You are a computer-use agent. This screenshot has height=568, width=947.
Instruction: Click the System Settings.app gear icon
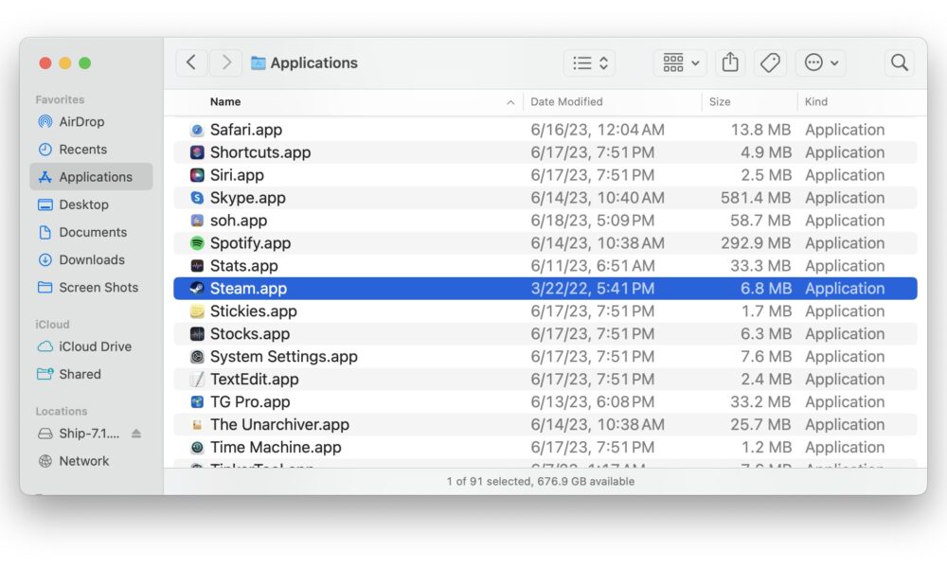click(x=197, y=357)
